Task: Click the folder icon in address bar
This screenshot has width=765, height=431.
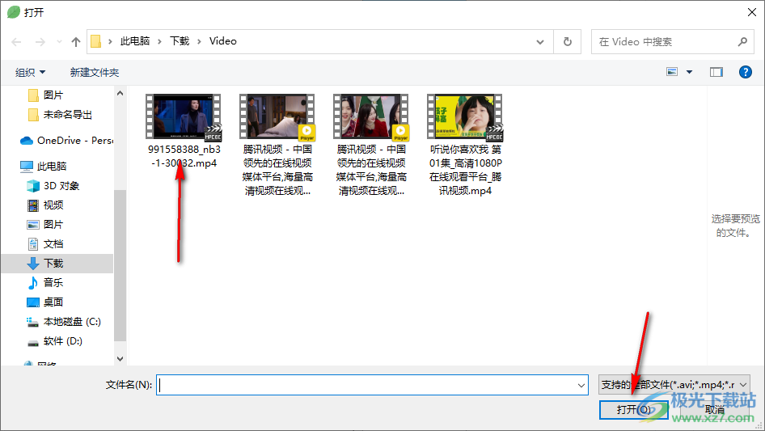Action: coord(96,41)
